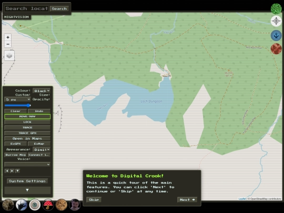This screenshot has height=213, width=284.
Task: Click the Clear button
Action: coord(16,111)
